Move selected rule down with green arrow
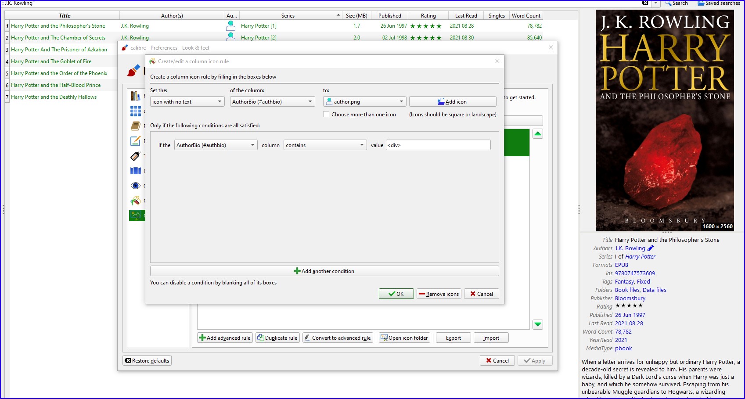The image size is (745, 399). [538, 324]
